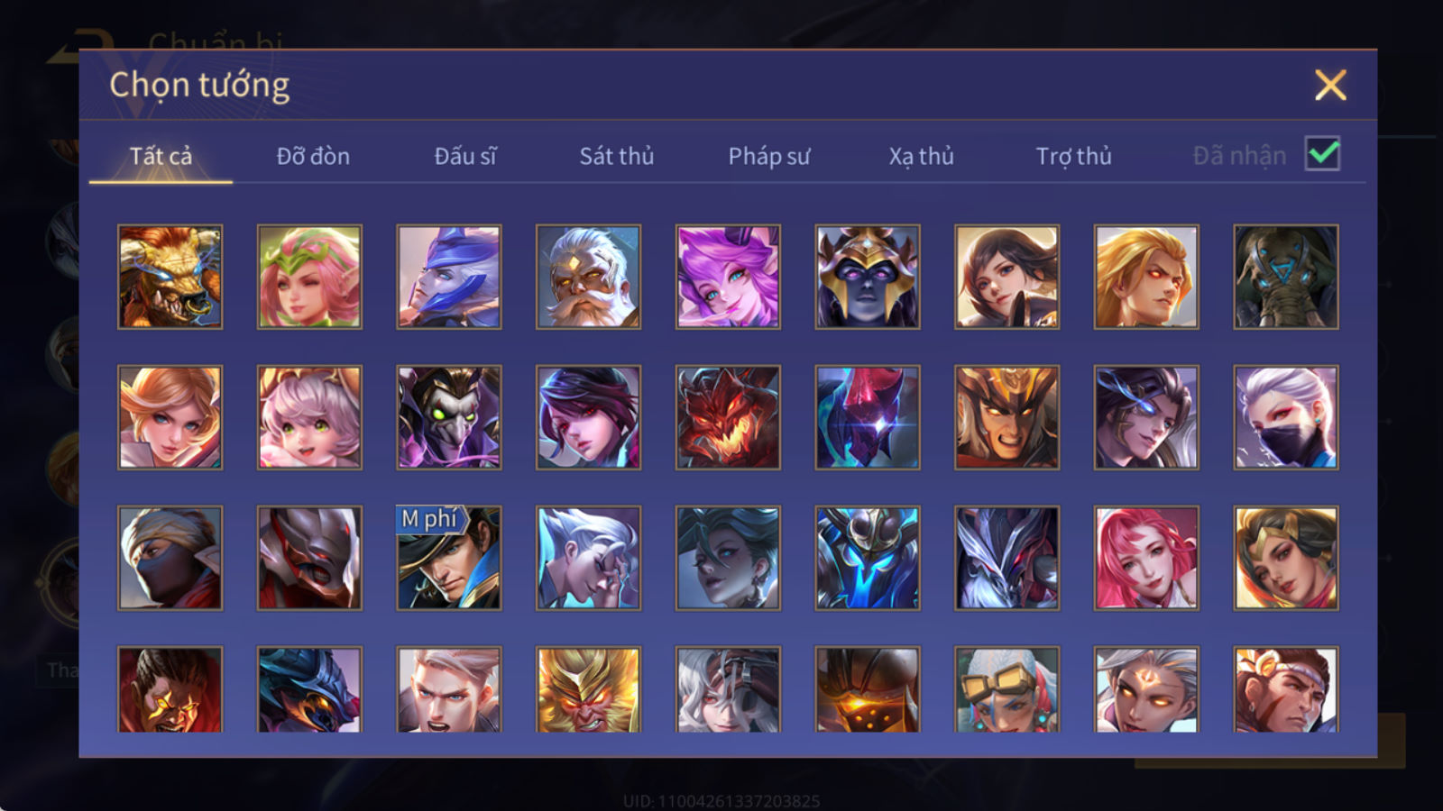Select the dark elephant hero portrait
Viewport: 1443px width, 811px height.
pos(1286,277)
